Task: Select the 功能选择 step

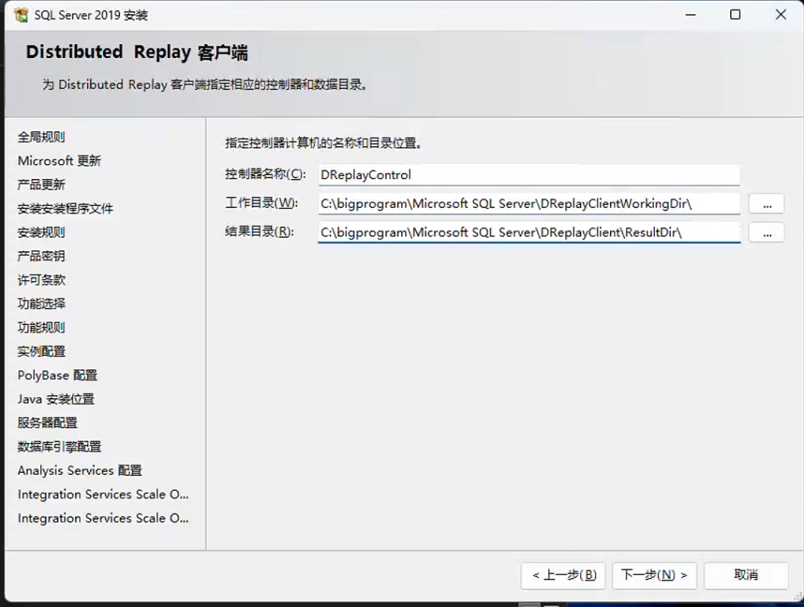Action: tap(42, 303)
